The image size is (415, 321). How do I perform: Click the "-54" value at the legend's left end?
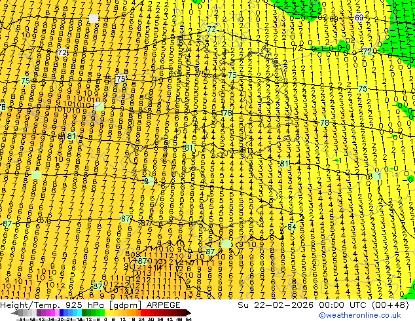coord(21,319)
